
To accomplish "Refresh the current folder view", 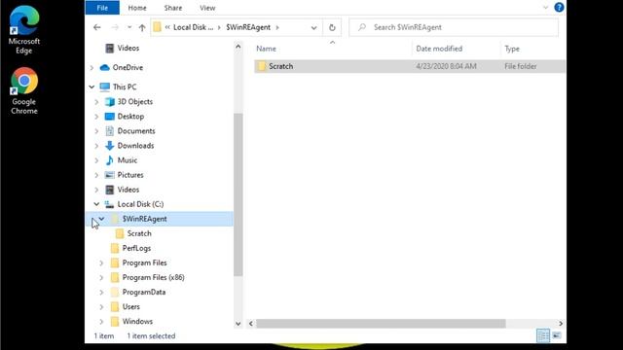I will click(x=332, y=27).
